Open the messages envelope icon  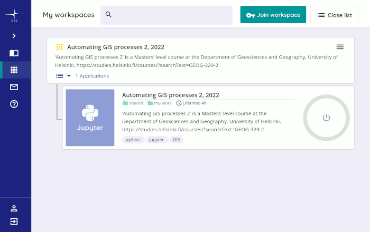[14, 87]
